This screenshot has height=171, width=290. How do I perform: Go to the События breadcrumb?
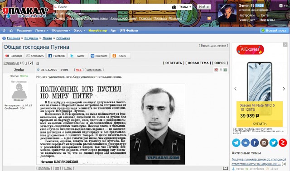coord(63,38)
